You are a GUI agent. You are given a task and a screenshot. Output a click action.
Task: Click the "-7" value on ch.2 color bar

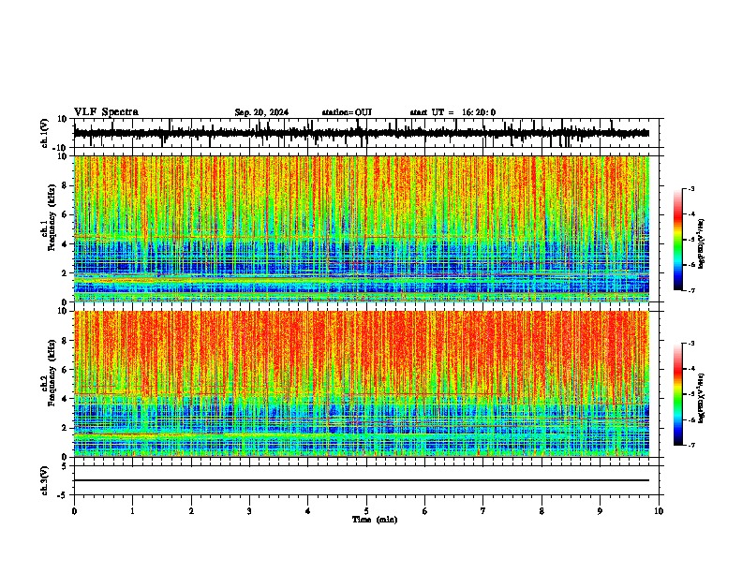[691, 445]
